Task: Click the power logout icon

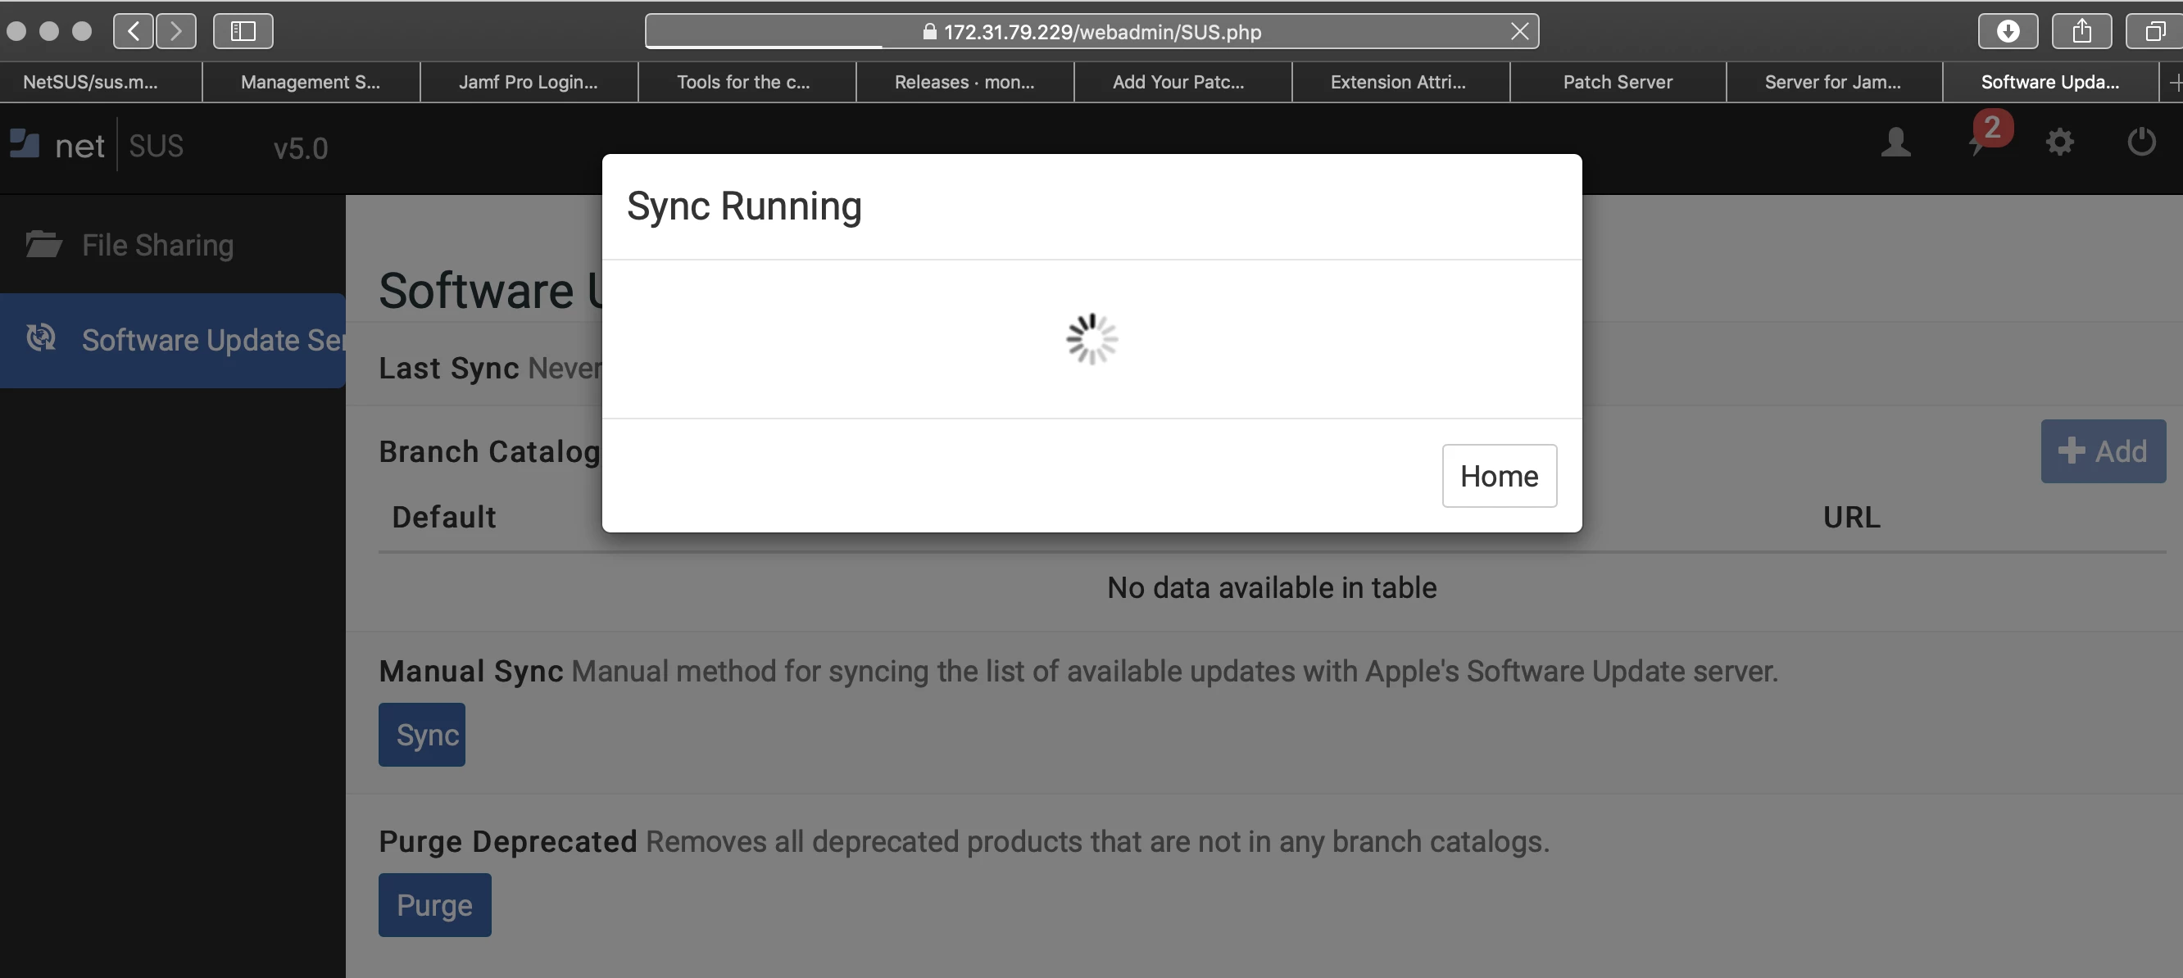Action: coord(2140,143)
